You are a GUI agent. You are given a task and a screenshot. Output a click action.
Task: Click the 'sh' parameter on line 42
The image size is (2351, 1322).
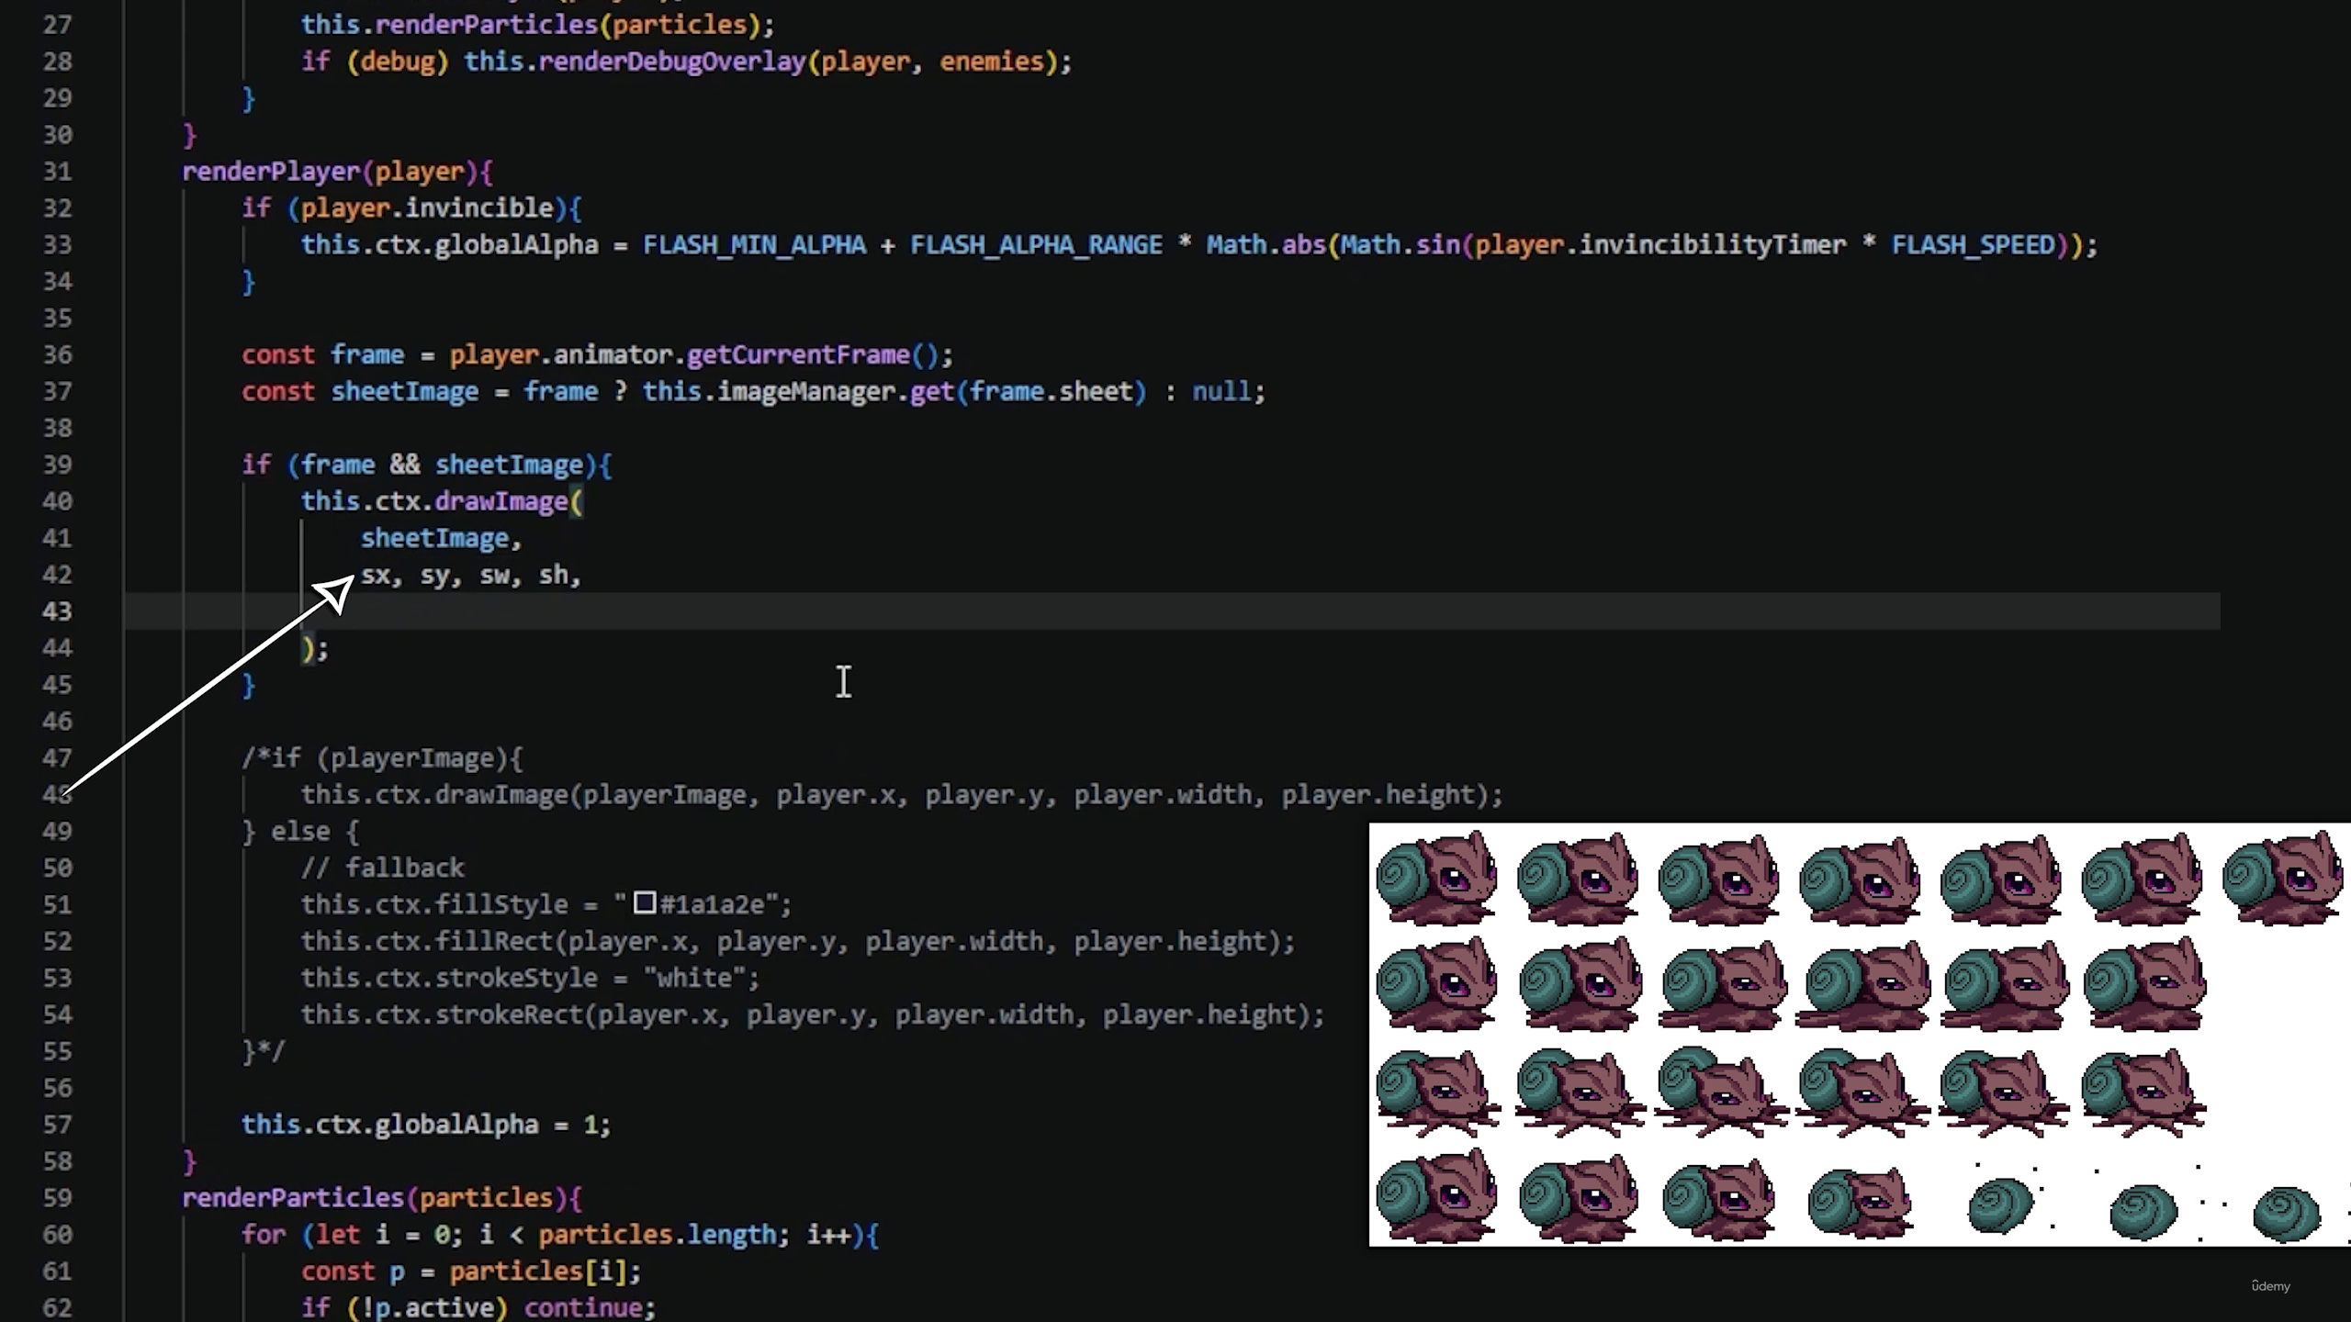coord(554,576)
